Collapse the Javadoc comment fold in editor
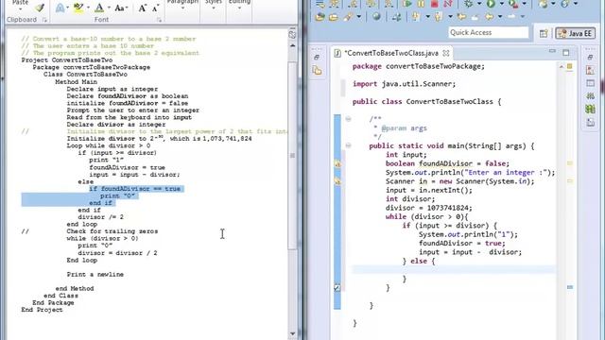 pyautogui.click(x=348, y=119)
